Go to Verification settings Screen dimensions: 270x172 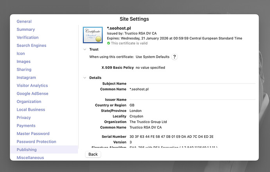[x=27, y=37]
